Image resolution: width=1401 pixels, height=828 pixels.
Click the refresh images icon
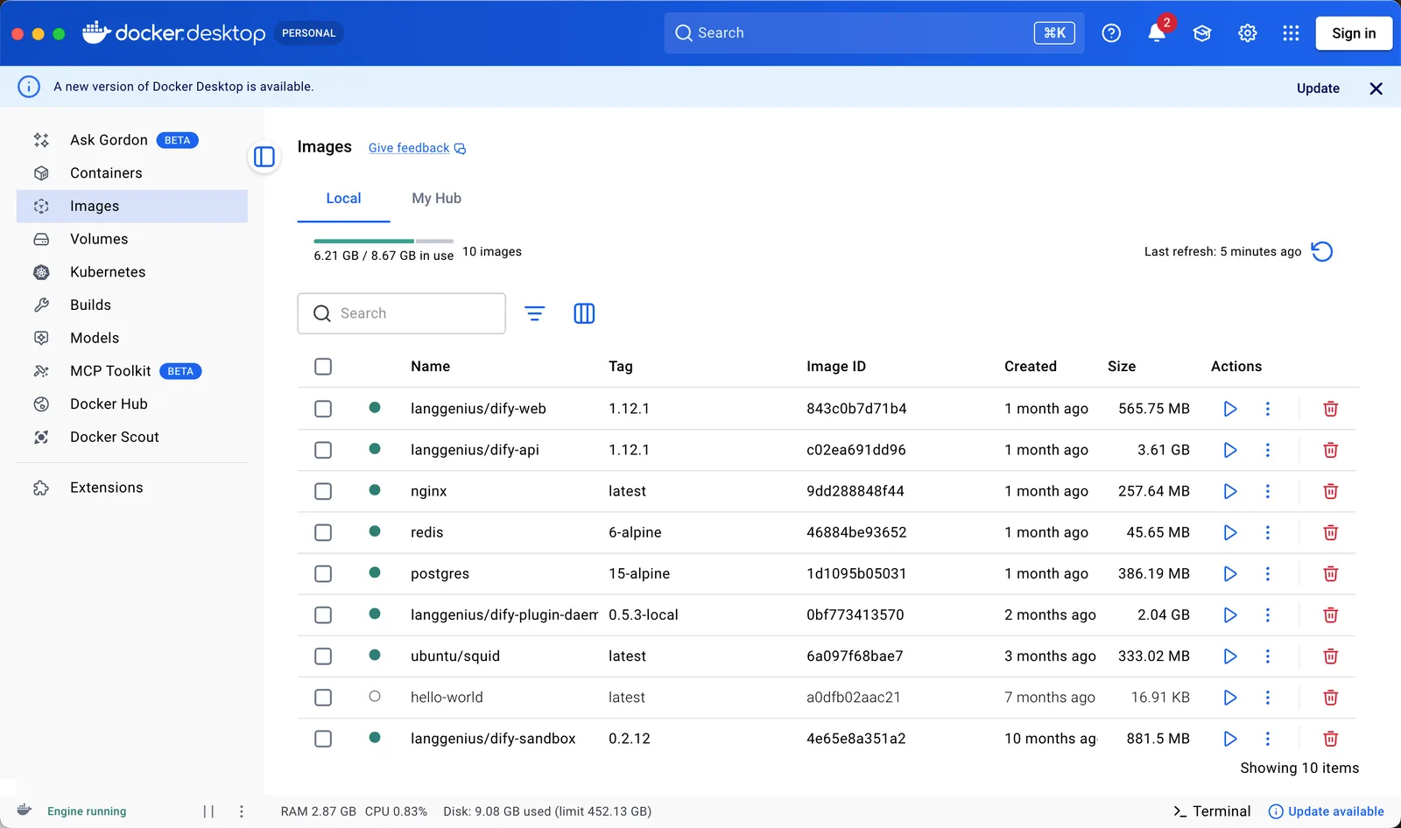[x=1322, y=251]
